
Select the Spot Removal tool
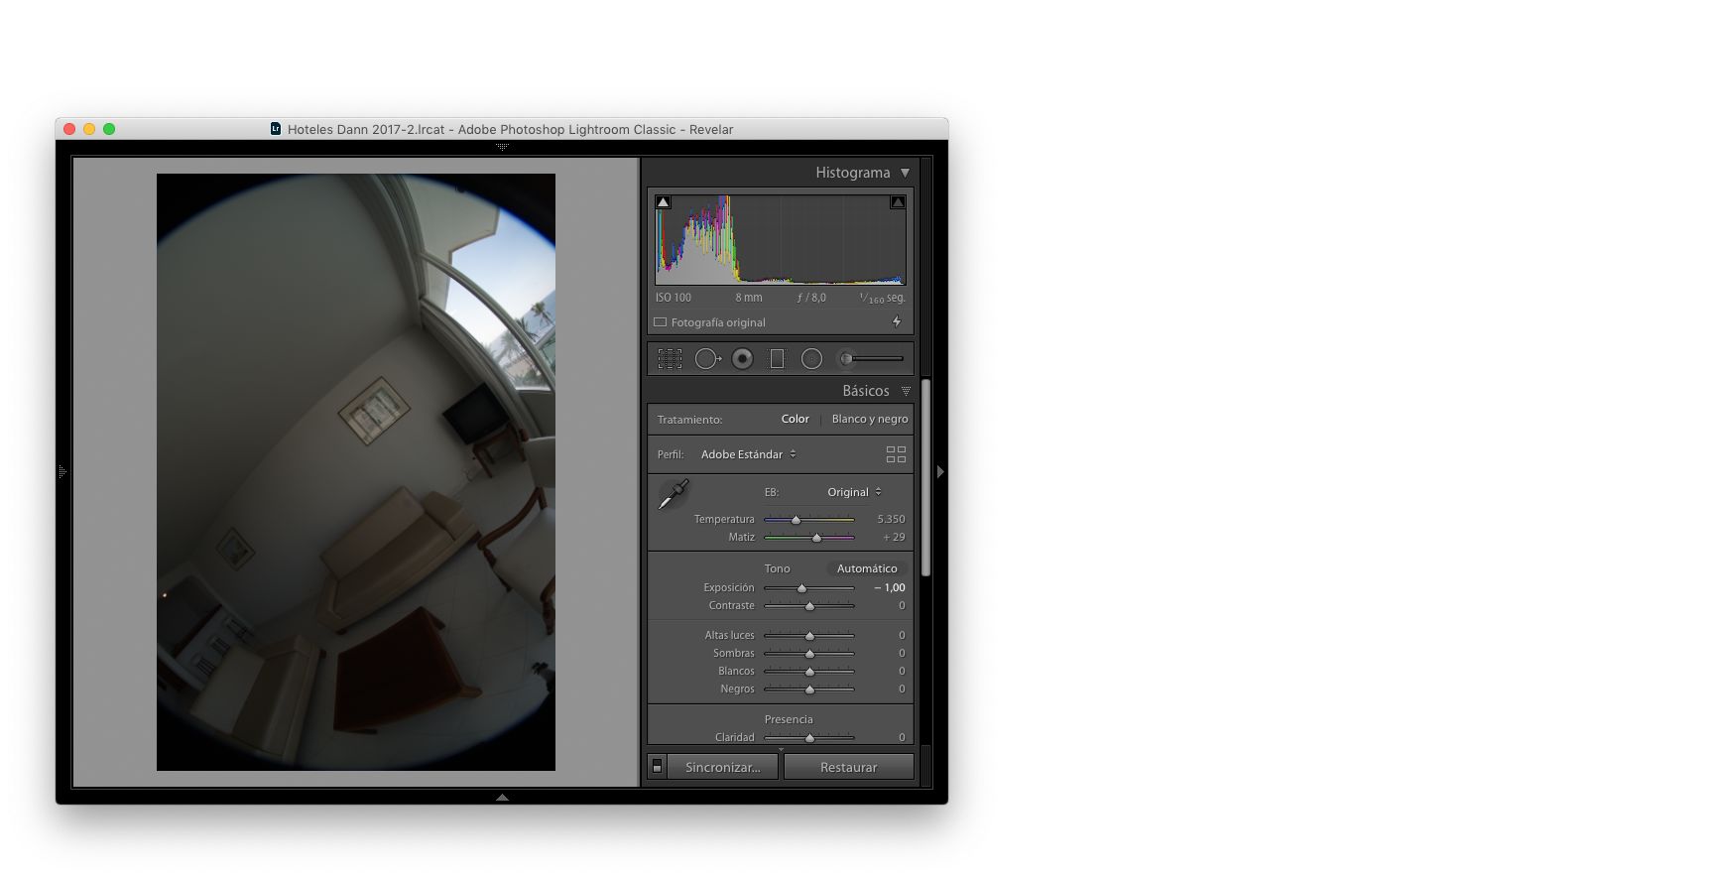tap(706, 359)
